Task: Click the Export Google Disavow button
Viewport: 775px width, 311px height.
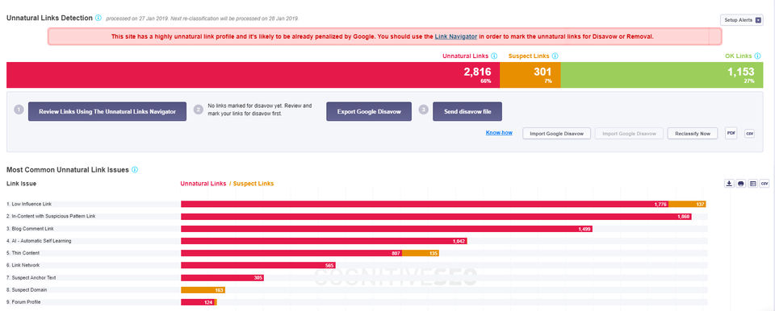Action: tap(369, 111)
